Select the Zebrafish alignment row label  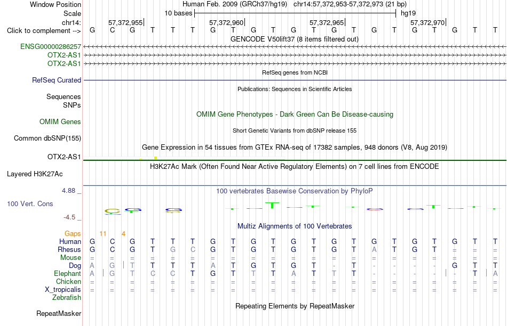point(67,298)
